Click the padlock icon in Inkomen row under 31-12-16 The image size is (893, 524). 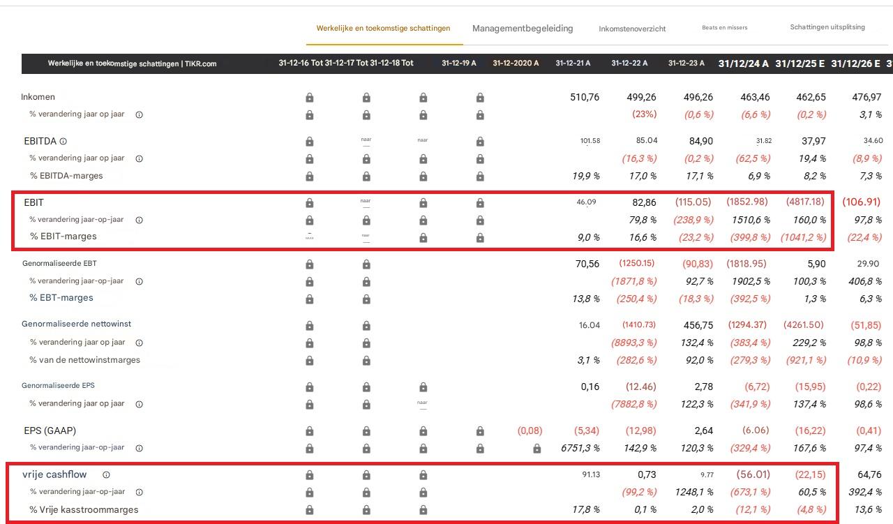click(x=309, y=97)
